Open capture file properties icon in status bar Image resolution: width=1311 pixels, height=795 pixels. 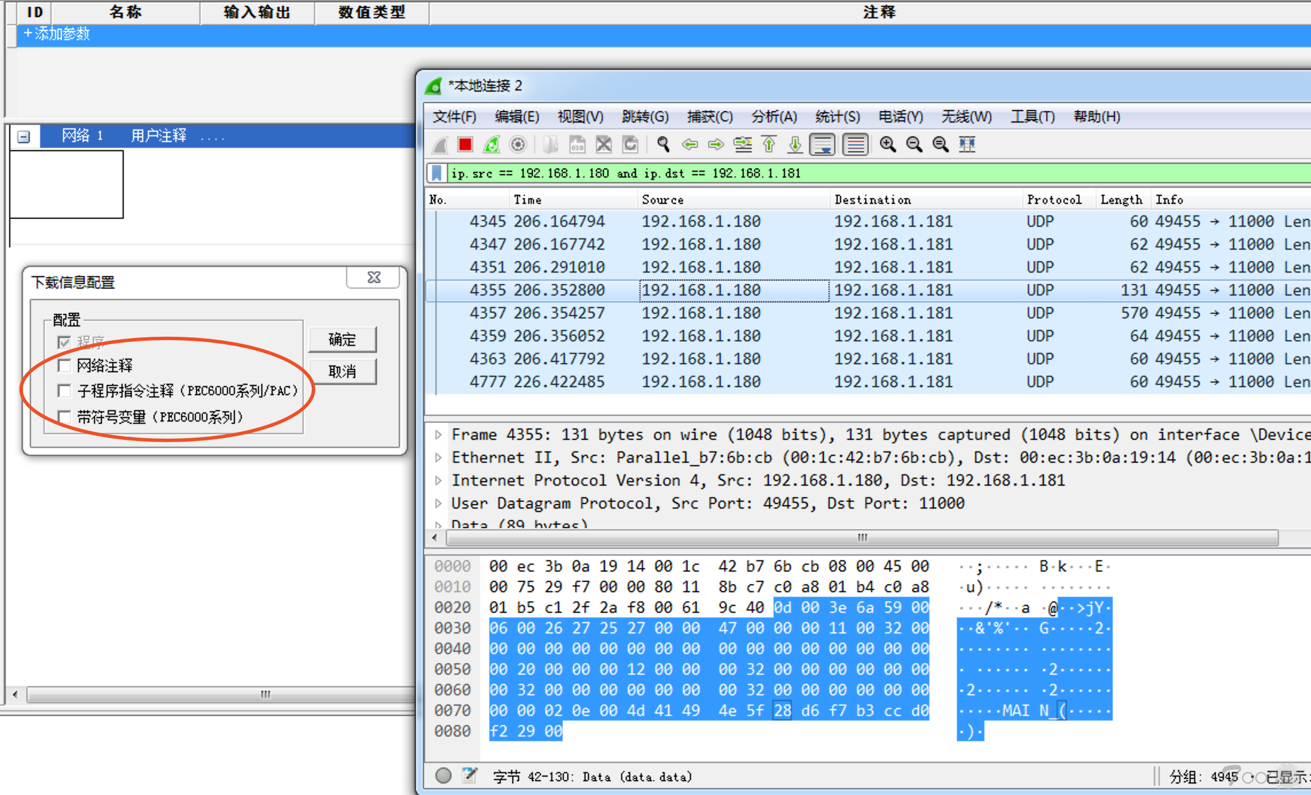pyautogui.click(x=470, y=776)
